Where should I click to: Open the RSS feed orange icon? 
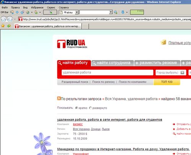pyautogui.click(x=59, y=98)
